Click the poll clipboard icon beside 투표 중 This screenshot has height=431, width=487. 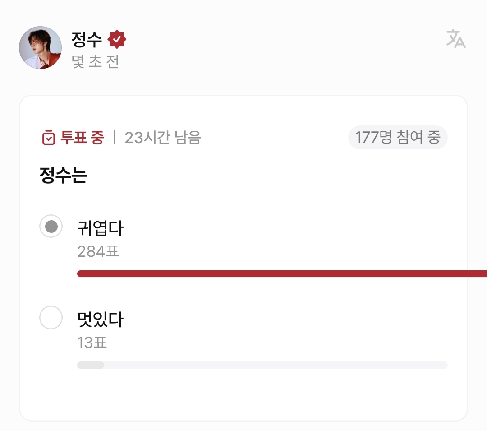click(x=48, y=138)
